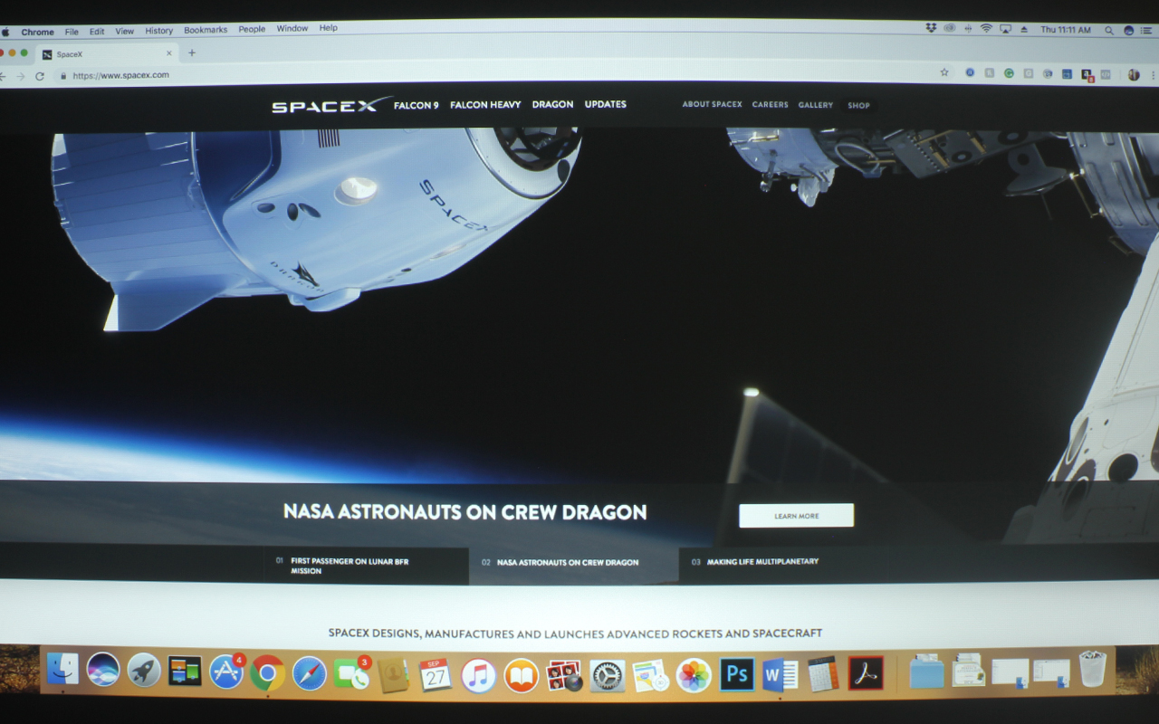Open the Careers link
The height and width of the screenshot is (724, 1159).
pyautogui.click(x=770, y=104)
